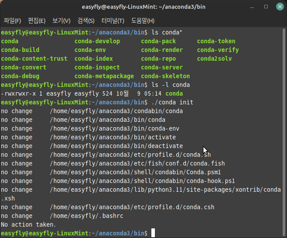Click the 05:14 timestamp in ls output
Viewport: 287px width, 238px height.
click(153, 94)
